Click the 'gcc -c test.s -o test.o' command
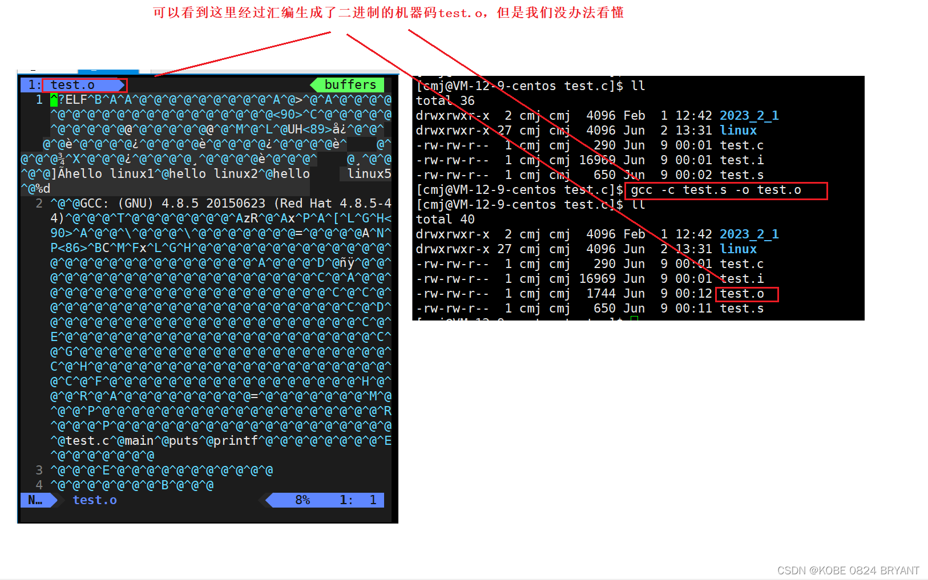928x580 pixels. click(716, 190)
